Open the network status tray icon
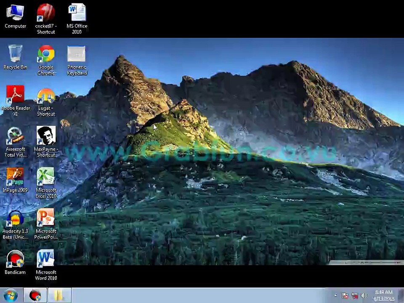 (x=355, y=295)
